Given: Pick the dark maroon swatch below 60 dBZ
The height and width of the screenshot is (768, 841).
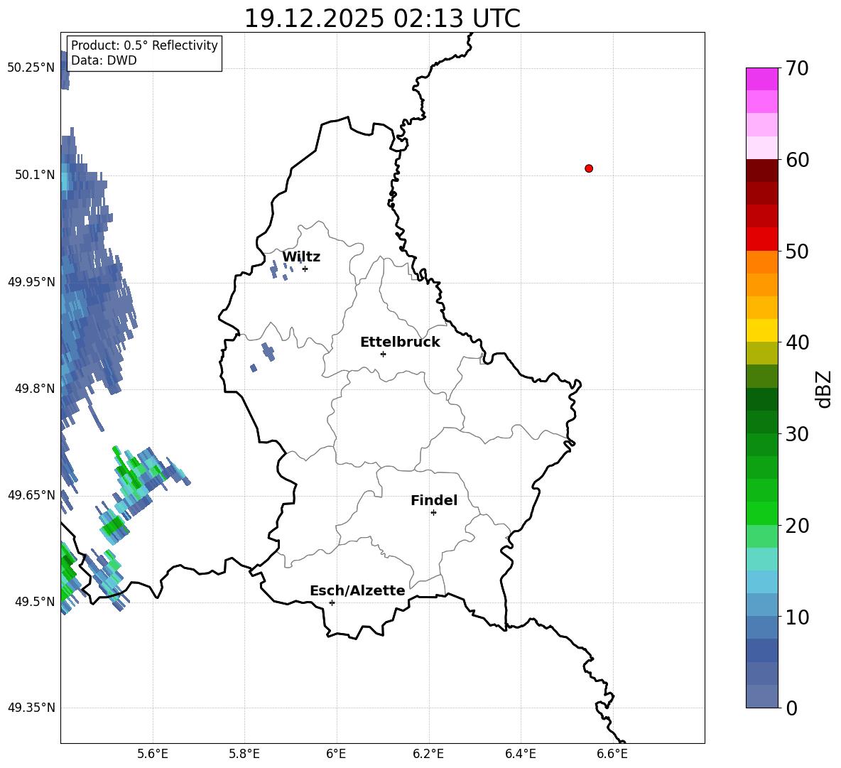Looking at the screenshot, I should point(761,171).
